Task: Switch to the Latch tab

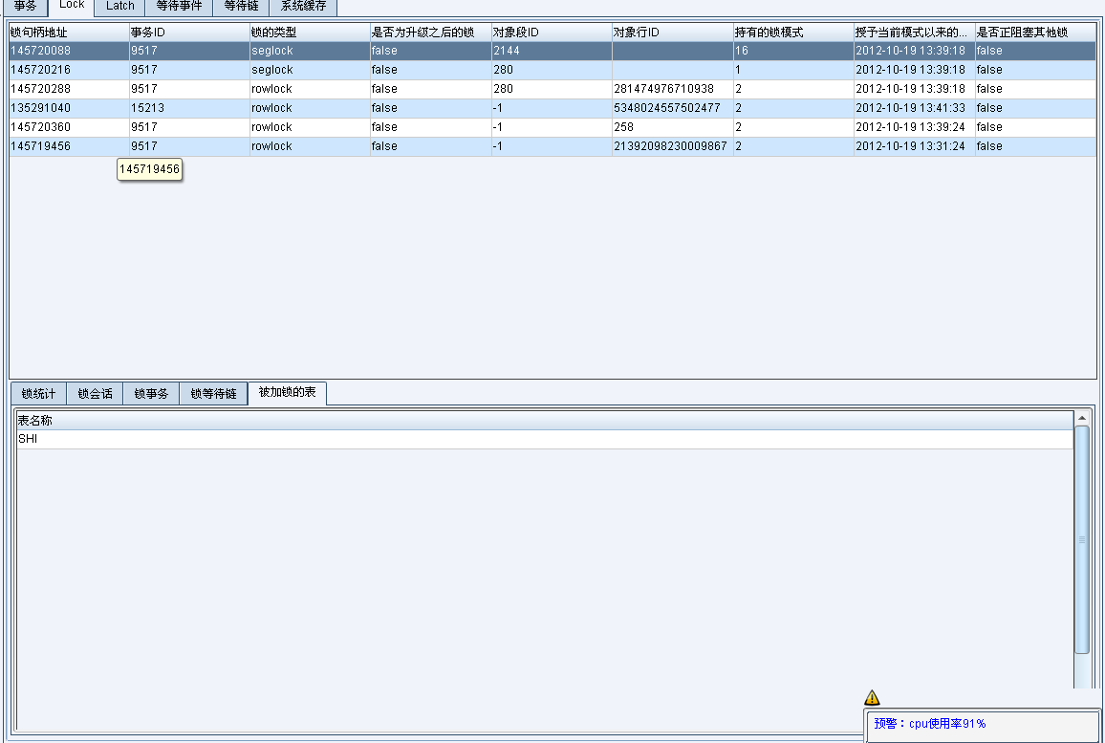Action: coord(120,6)
